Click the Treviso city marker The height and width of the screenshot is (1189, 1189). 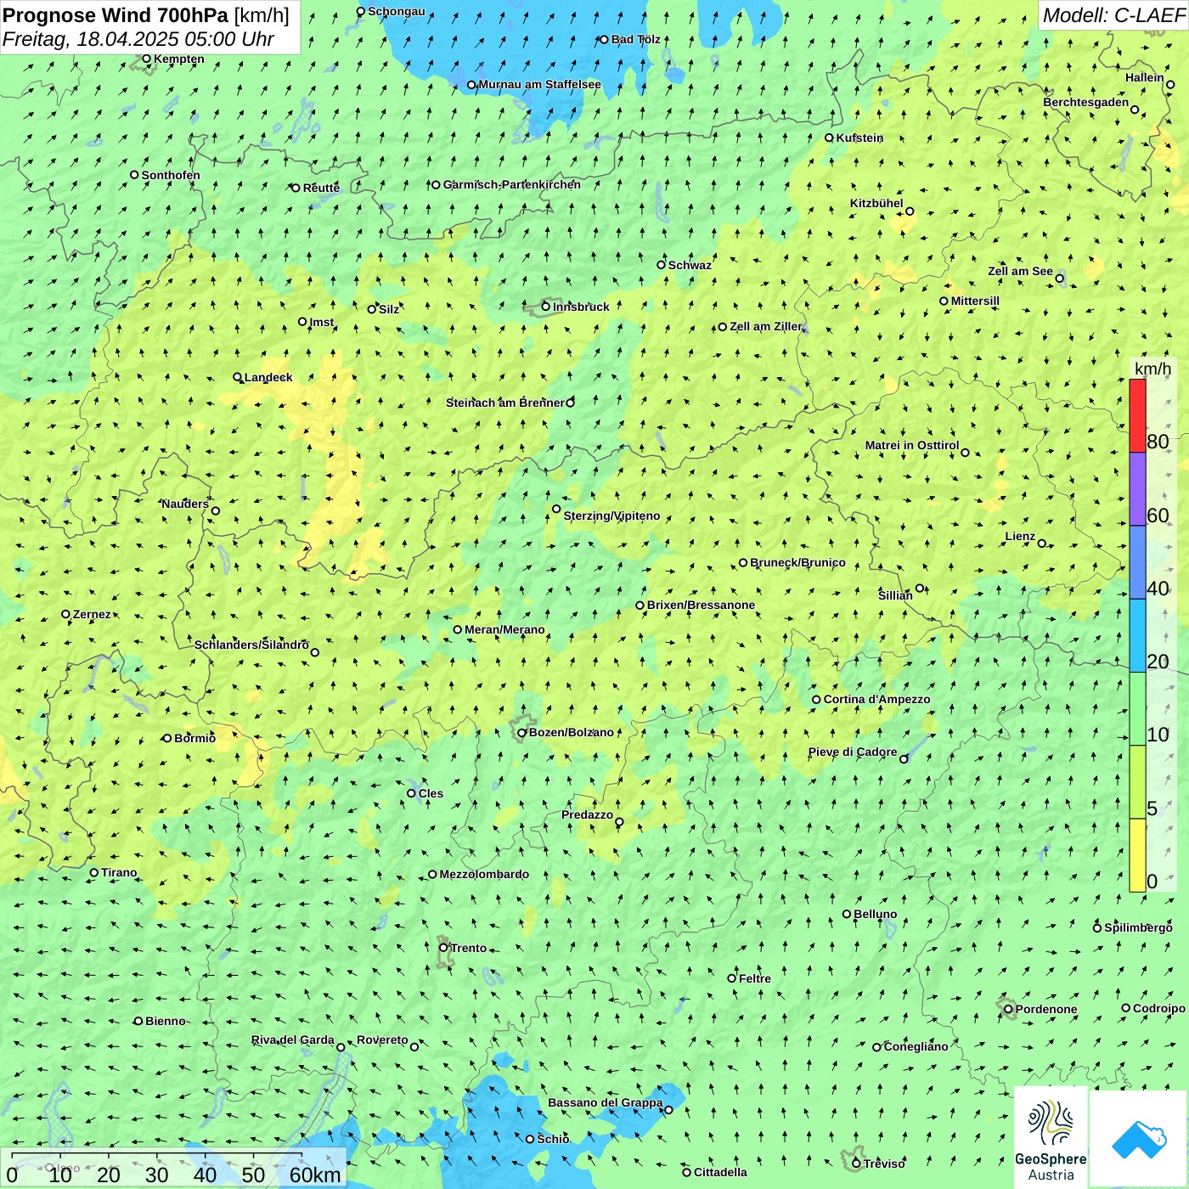click(x=856, y=1164)
